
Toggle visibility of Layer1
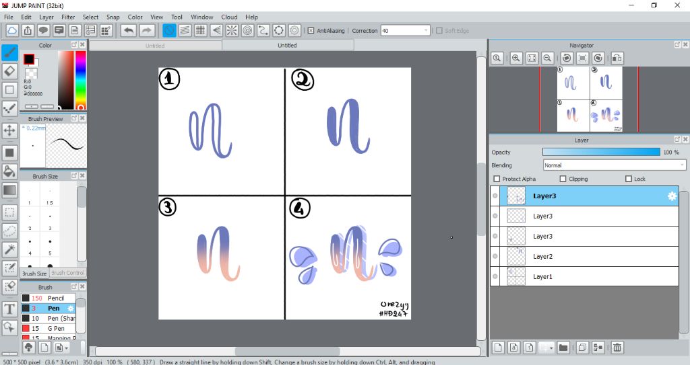[495, 277]
